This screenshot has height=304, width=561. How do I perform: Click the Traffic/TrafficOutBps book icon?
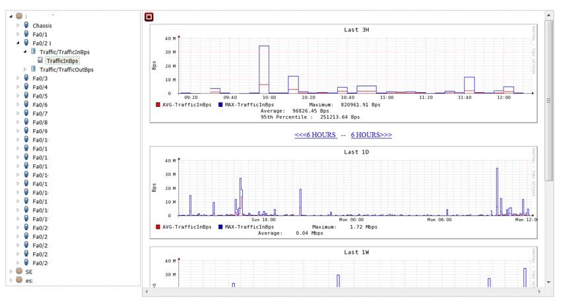tap(33, 69)
